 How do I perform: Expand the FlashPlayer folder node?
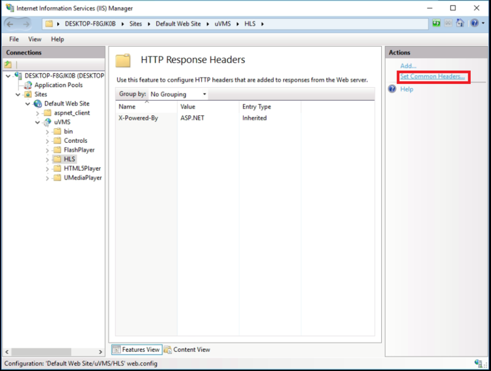47,150
